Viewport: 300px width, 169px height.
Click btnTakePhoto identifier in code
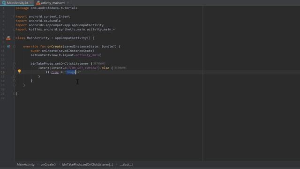point(42,64)
